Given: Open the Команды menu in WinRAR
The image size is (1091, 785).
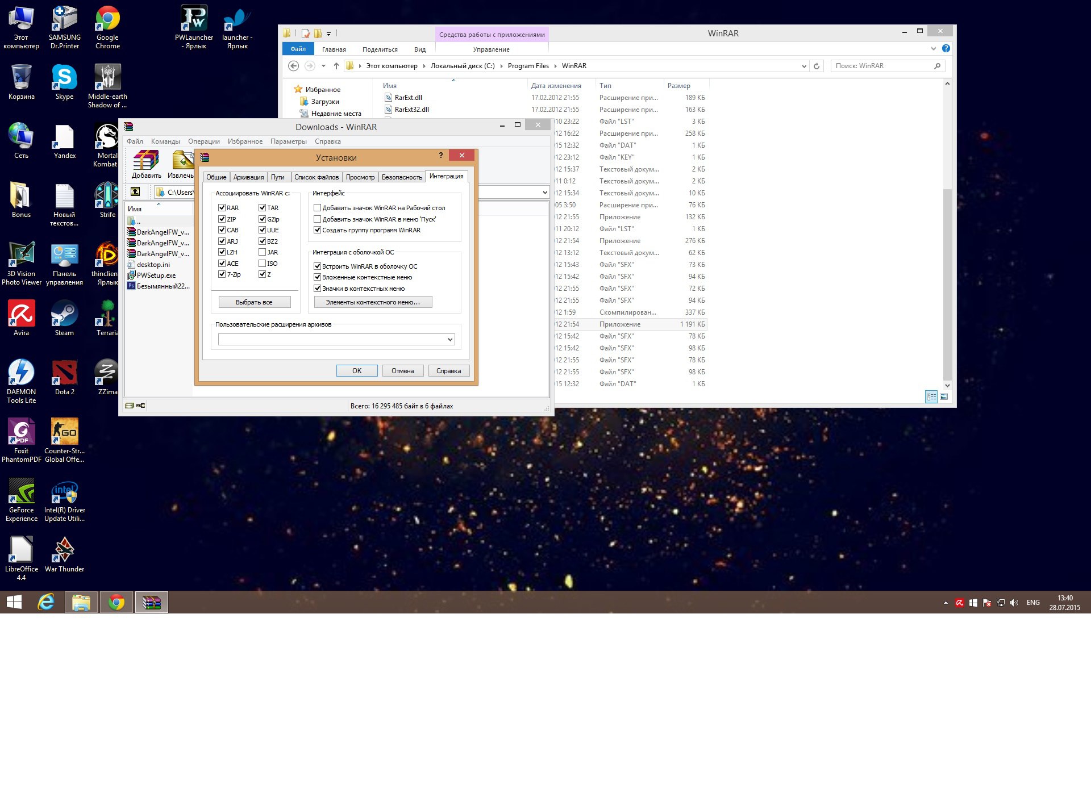Looking at the screenshot, I should click(165, 141).
